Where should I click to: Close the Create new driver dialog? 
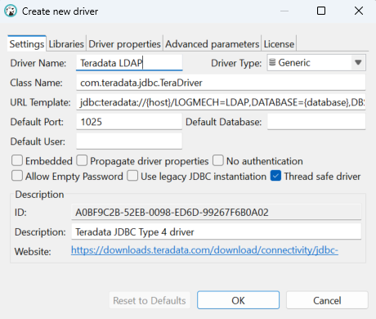[359, 11]
